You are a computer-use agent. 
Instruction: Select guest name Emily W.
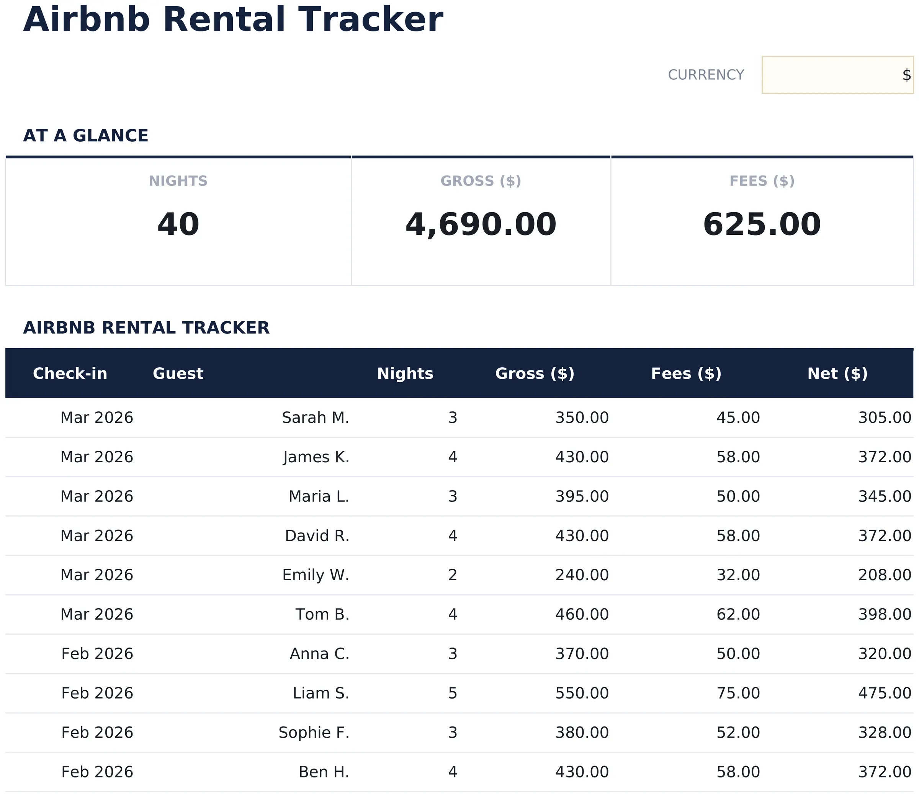(316, 575)
